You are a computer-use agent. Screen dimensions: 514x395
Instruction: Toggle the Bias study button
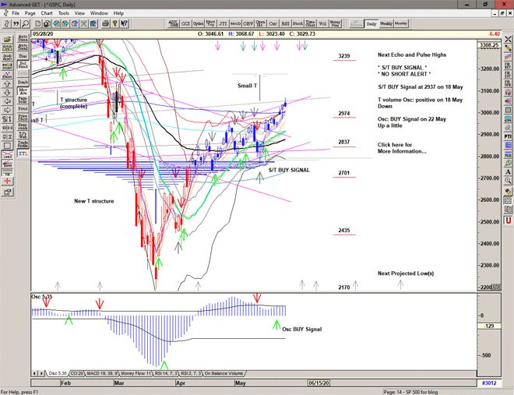pyautogui.click(x=23, y=56)
